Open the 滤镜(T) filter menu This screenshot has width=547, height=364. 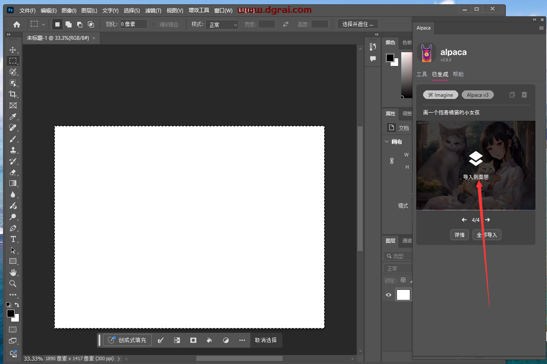click(x=153, y=10)
